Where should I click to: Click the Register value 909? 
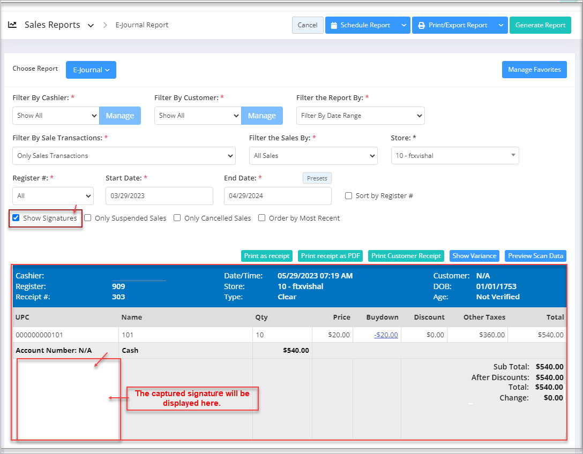point(118,286)
